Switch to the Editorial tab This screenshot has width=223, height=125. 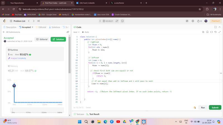[x=41, y=27]
